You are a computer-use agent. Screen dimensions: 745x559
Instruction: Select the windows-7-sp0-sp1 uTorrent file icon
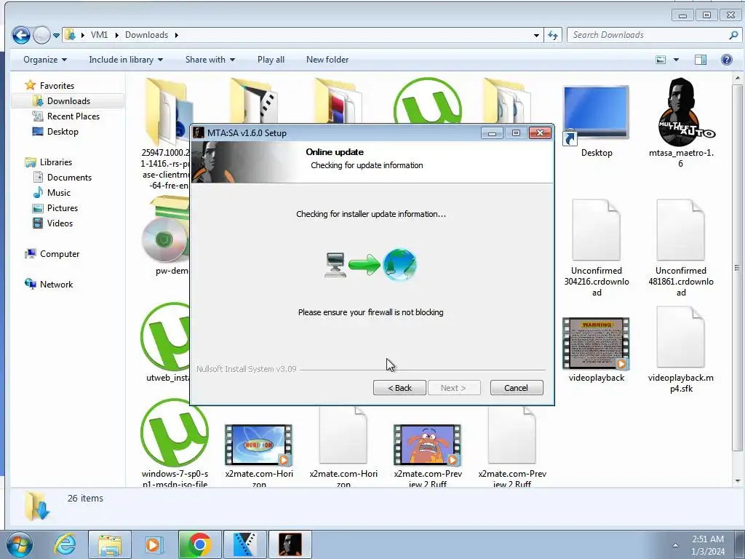click(x=175, y=434)
